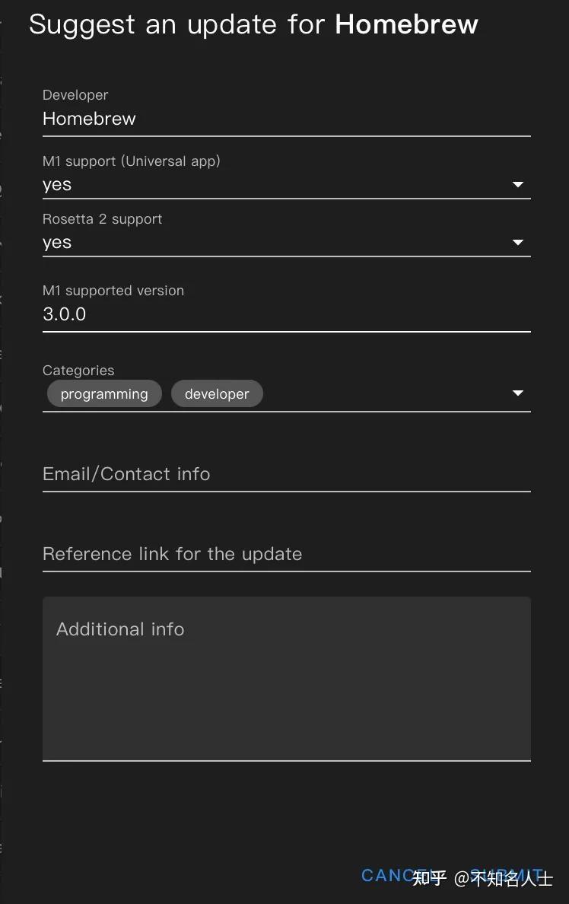Open the M1 support dropdown arrow
The height and width of the screenshot is (904, 569).
(518, 185)
